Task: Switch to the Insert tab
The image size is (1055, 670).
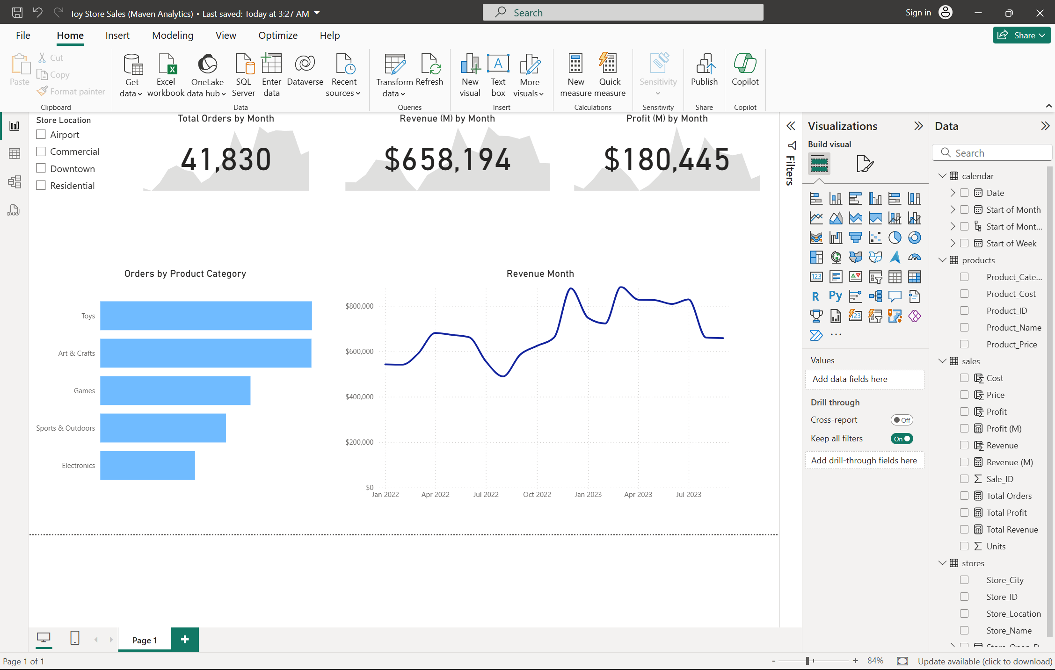Action: pos(117,36)
